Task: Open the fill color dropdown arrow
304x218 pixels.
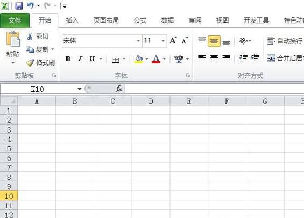Action: point(146,59)
